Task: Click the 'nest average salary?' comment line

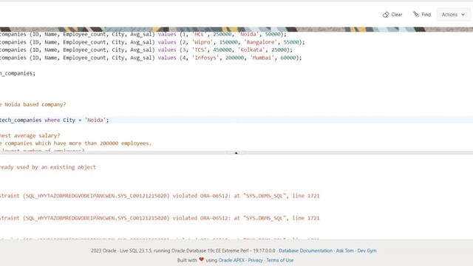Action: [30, 136]
